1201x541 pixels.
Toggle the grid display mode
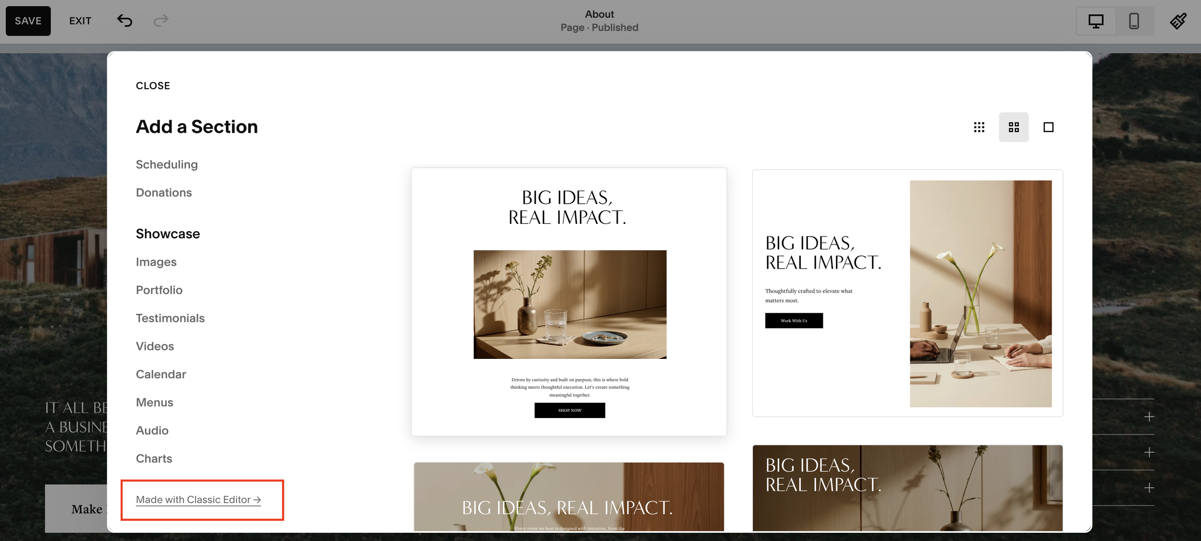tap(1014, 127)
